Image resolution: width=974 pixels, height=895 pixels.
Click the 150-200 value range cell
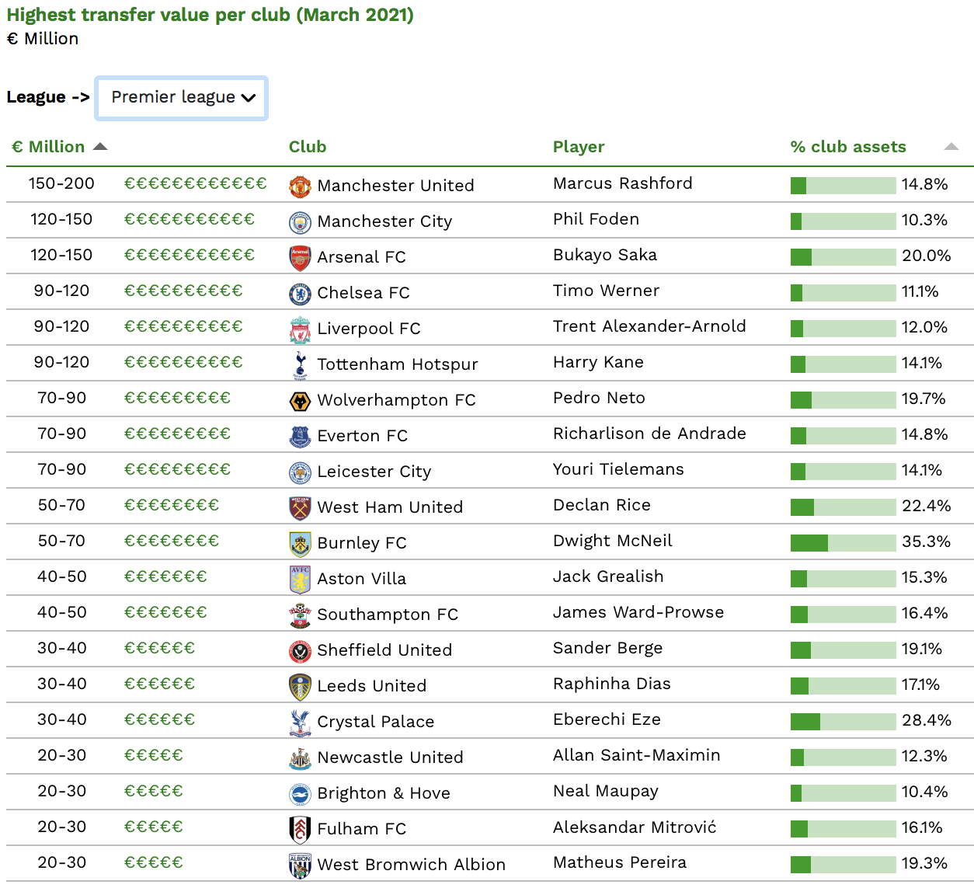(x=61, y=183)
